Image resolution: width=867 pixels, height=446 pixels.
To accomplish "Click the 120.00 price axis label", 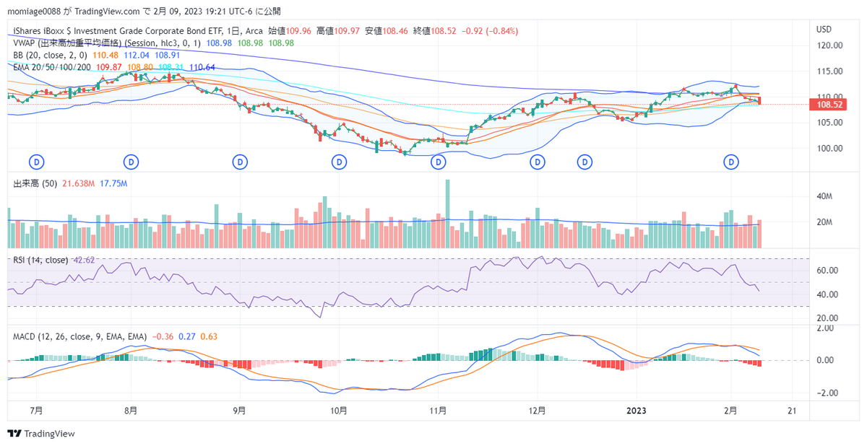I will click(829, 45).
